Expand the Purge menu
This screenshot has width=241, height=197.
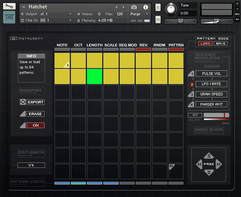point(138,14)
